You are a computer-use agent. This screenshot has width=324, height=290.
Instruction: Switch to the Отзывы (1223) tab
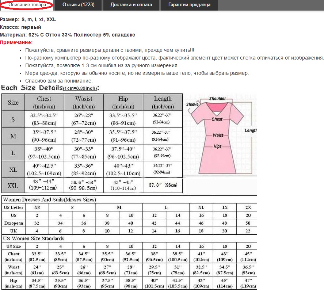click(78, 5)
